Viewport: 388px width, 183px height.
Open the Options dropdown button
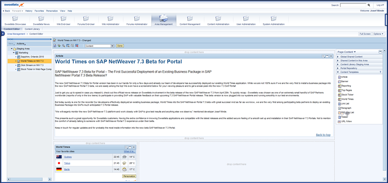point(379,34)
